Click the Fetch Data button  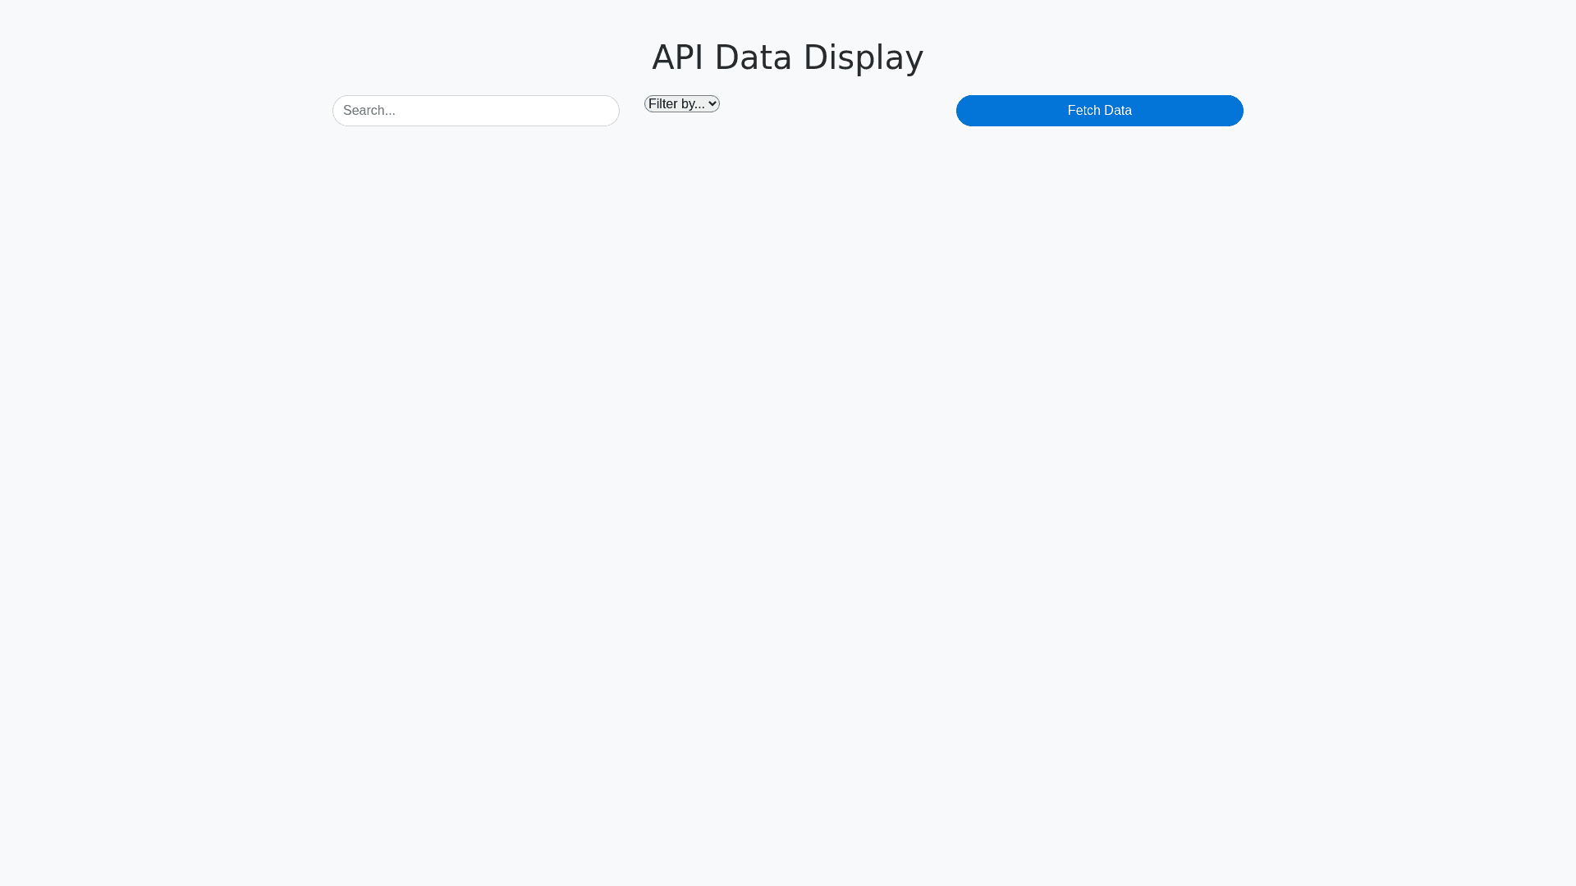click(1099, 111)
